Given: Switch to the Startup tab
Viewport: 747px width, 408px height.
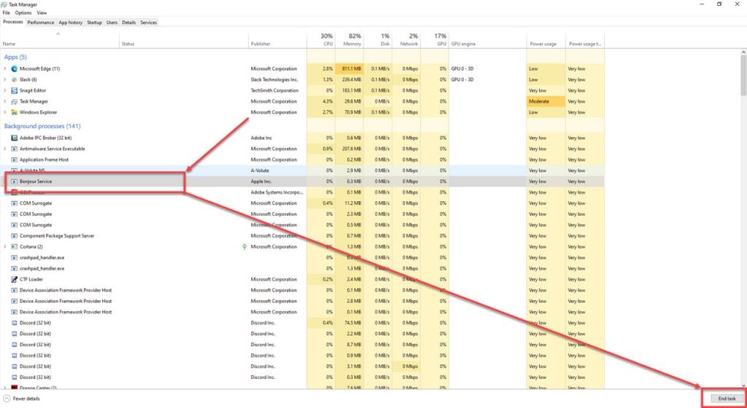Looking at the screenshot, I should pyautogui.click(x=94, y=23).
